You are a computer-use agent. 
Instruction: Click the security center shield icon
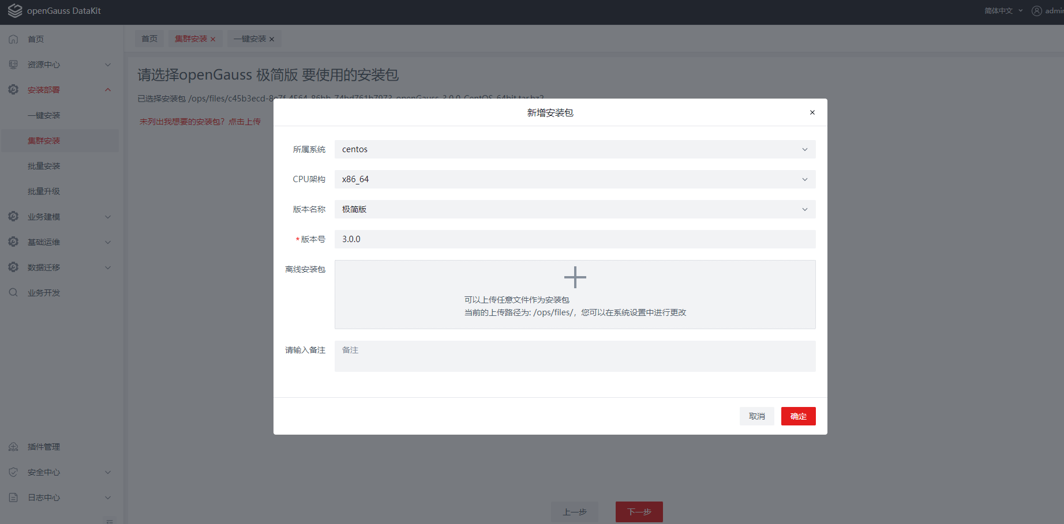point(13,472)
